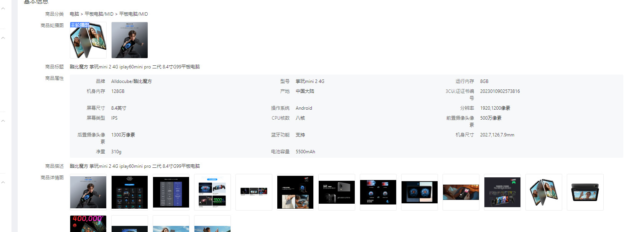624x232 pixels.
Task: Open the detail image with the VS comparison screens
Action: pyautogui.click(x=378, y=192)
